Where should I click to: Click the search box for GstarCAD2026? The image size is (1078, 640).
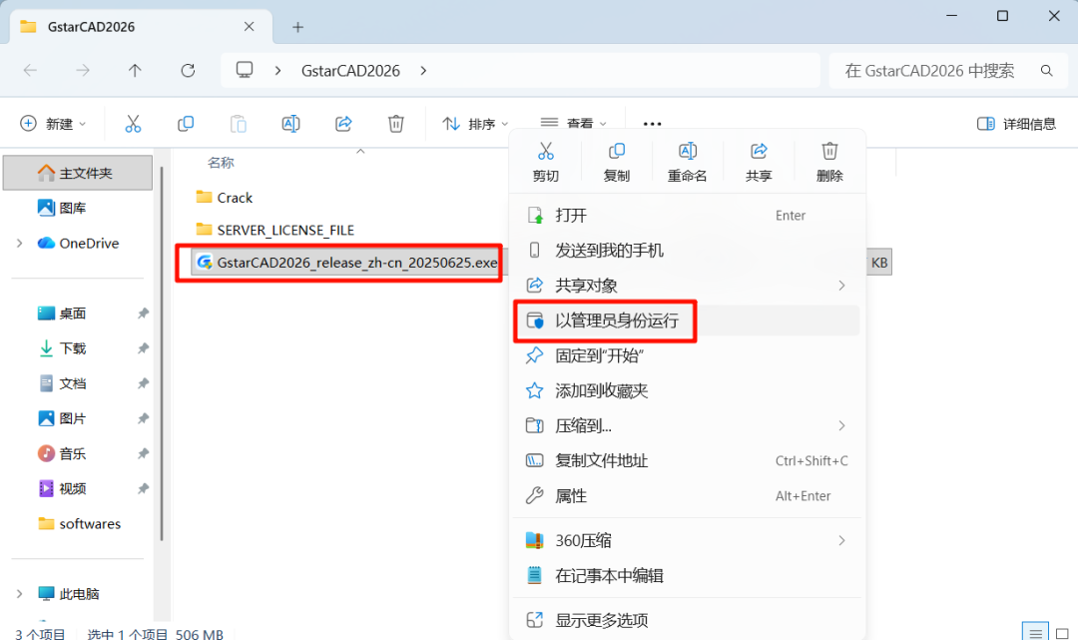(x=938, y=71)
